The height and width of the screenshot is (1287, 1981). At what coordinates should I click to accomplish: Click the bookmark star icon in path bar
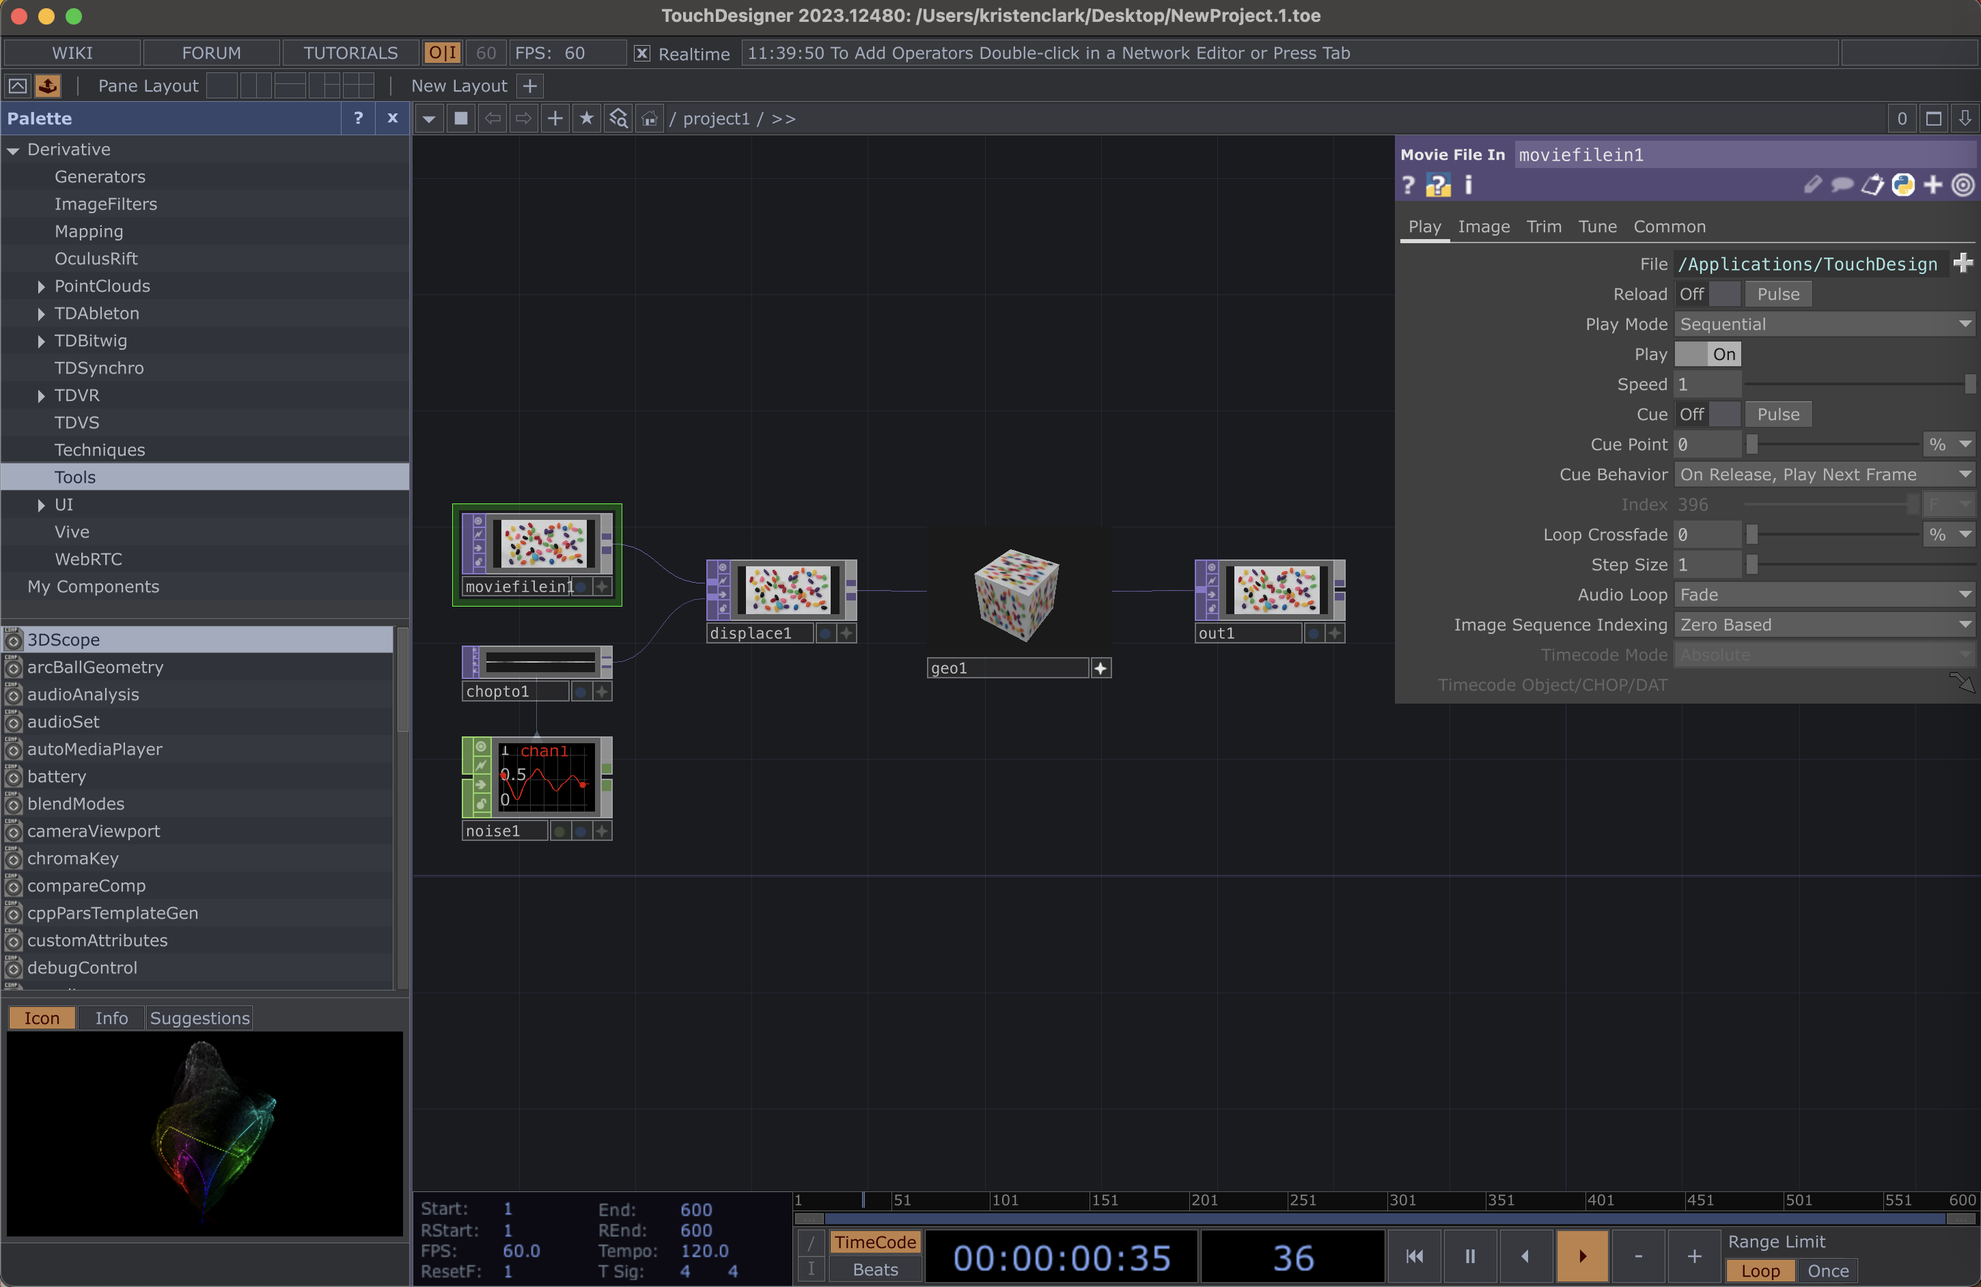pyautogui.click(x=587, y=118)
